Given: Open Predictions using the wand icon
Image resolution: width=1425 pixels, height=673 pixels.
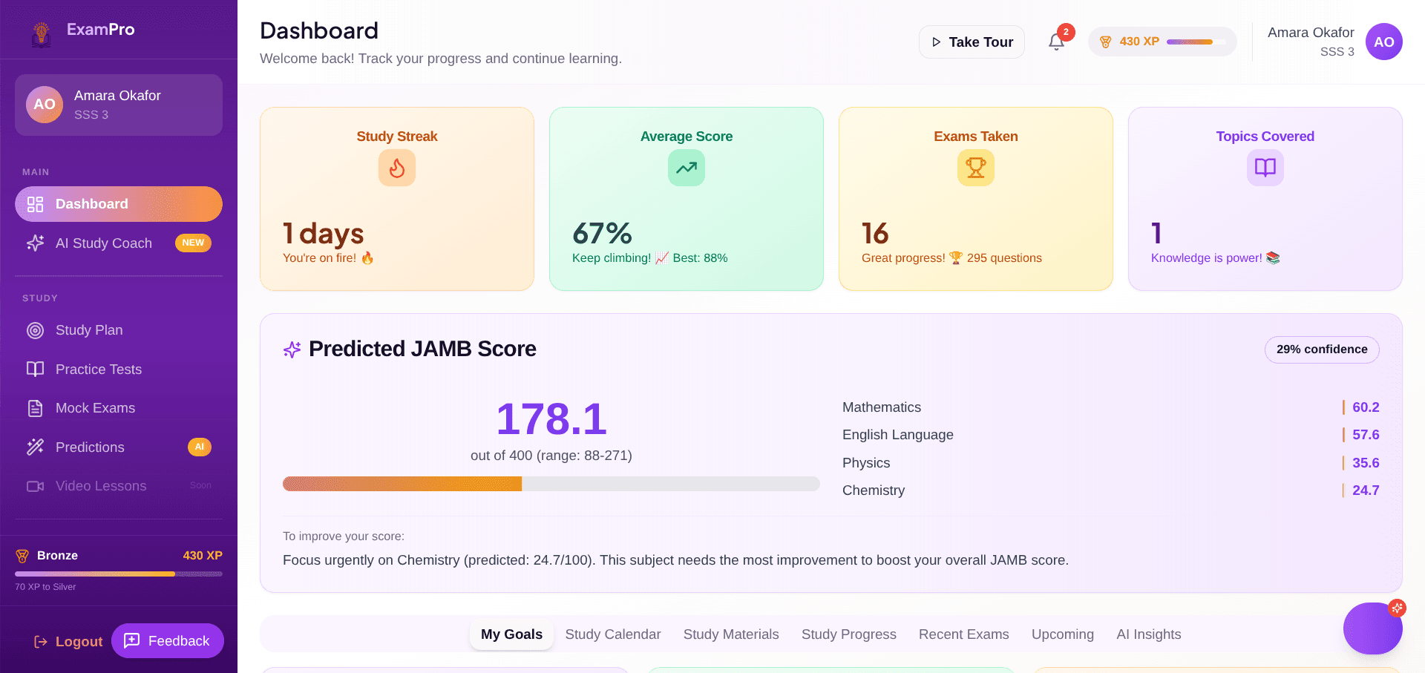Looking at the screenshot, I should point(35,447).
